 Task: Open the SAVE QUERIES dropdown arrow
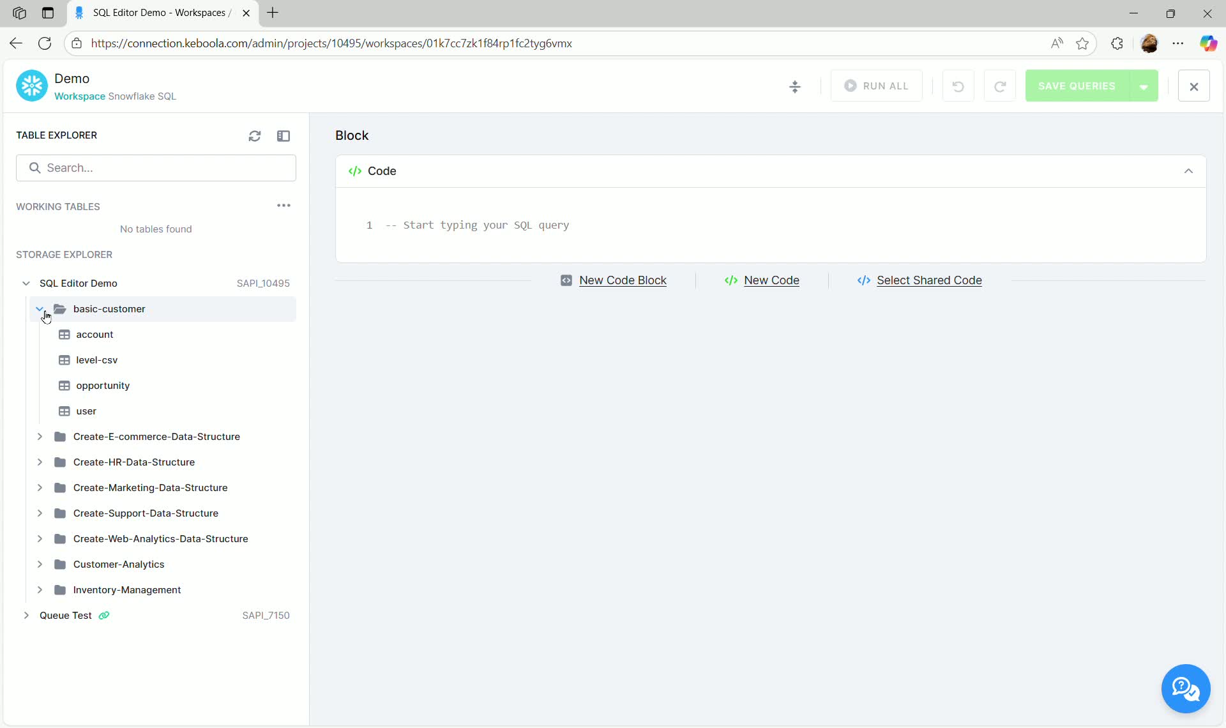point(1144,86)
